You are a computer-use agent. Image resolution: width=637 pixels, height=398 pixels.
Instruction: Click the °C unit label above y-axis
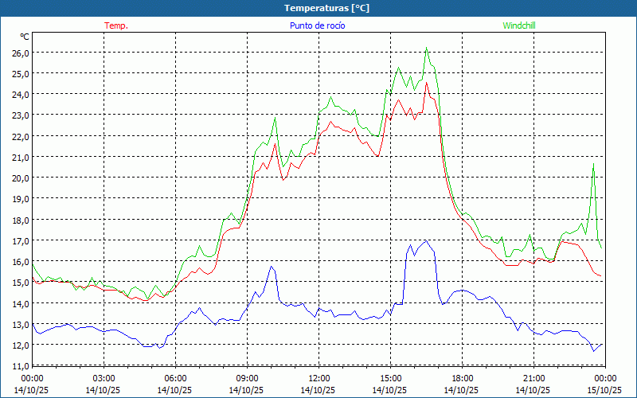(x=25, y=37)
